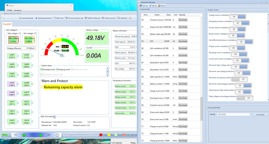
Task: Select the Cell07 battery icon
Action: (13, 84)
